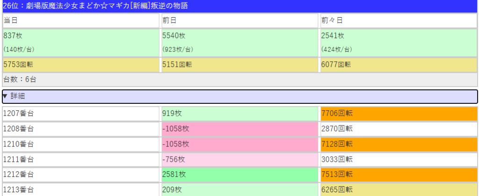
Task: Click the -756枚 cell for 1211番台
Action: pyautogui.click(x=240, y=160)
